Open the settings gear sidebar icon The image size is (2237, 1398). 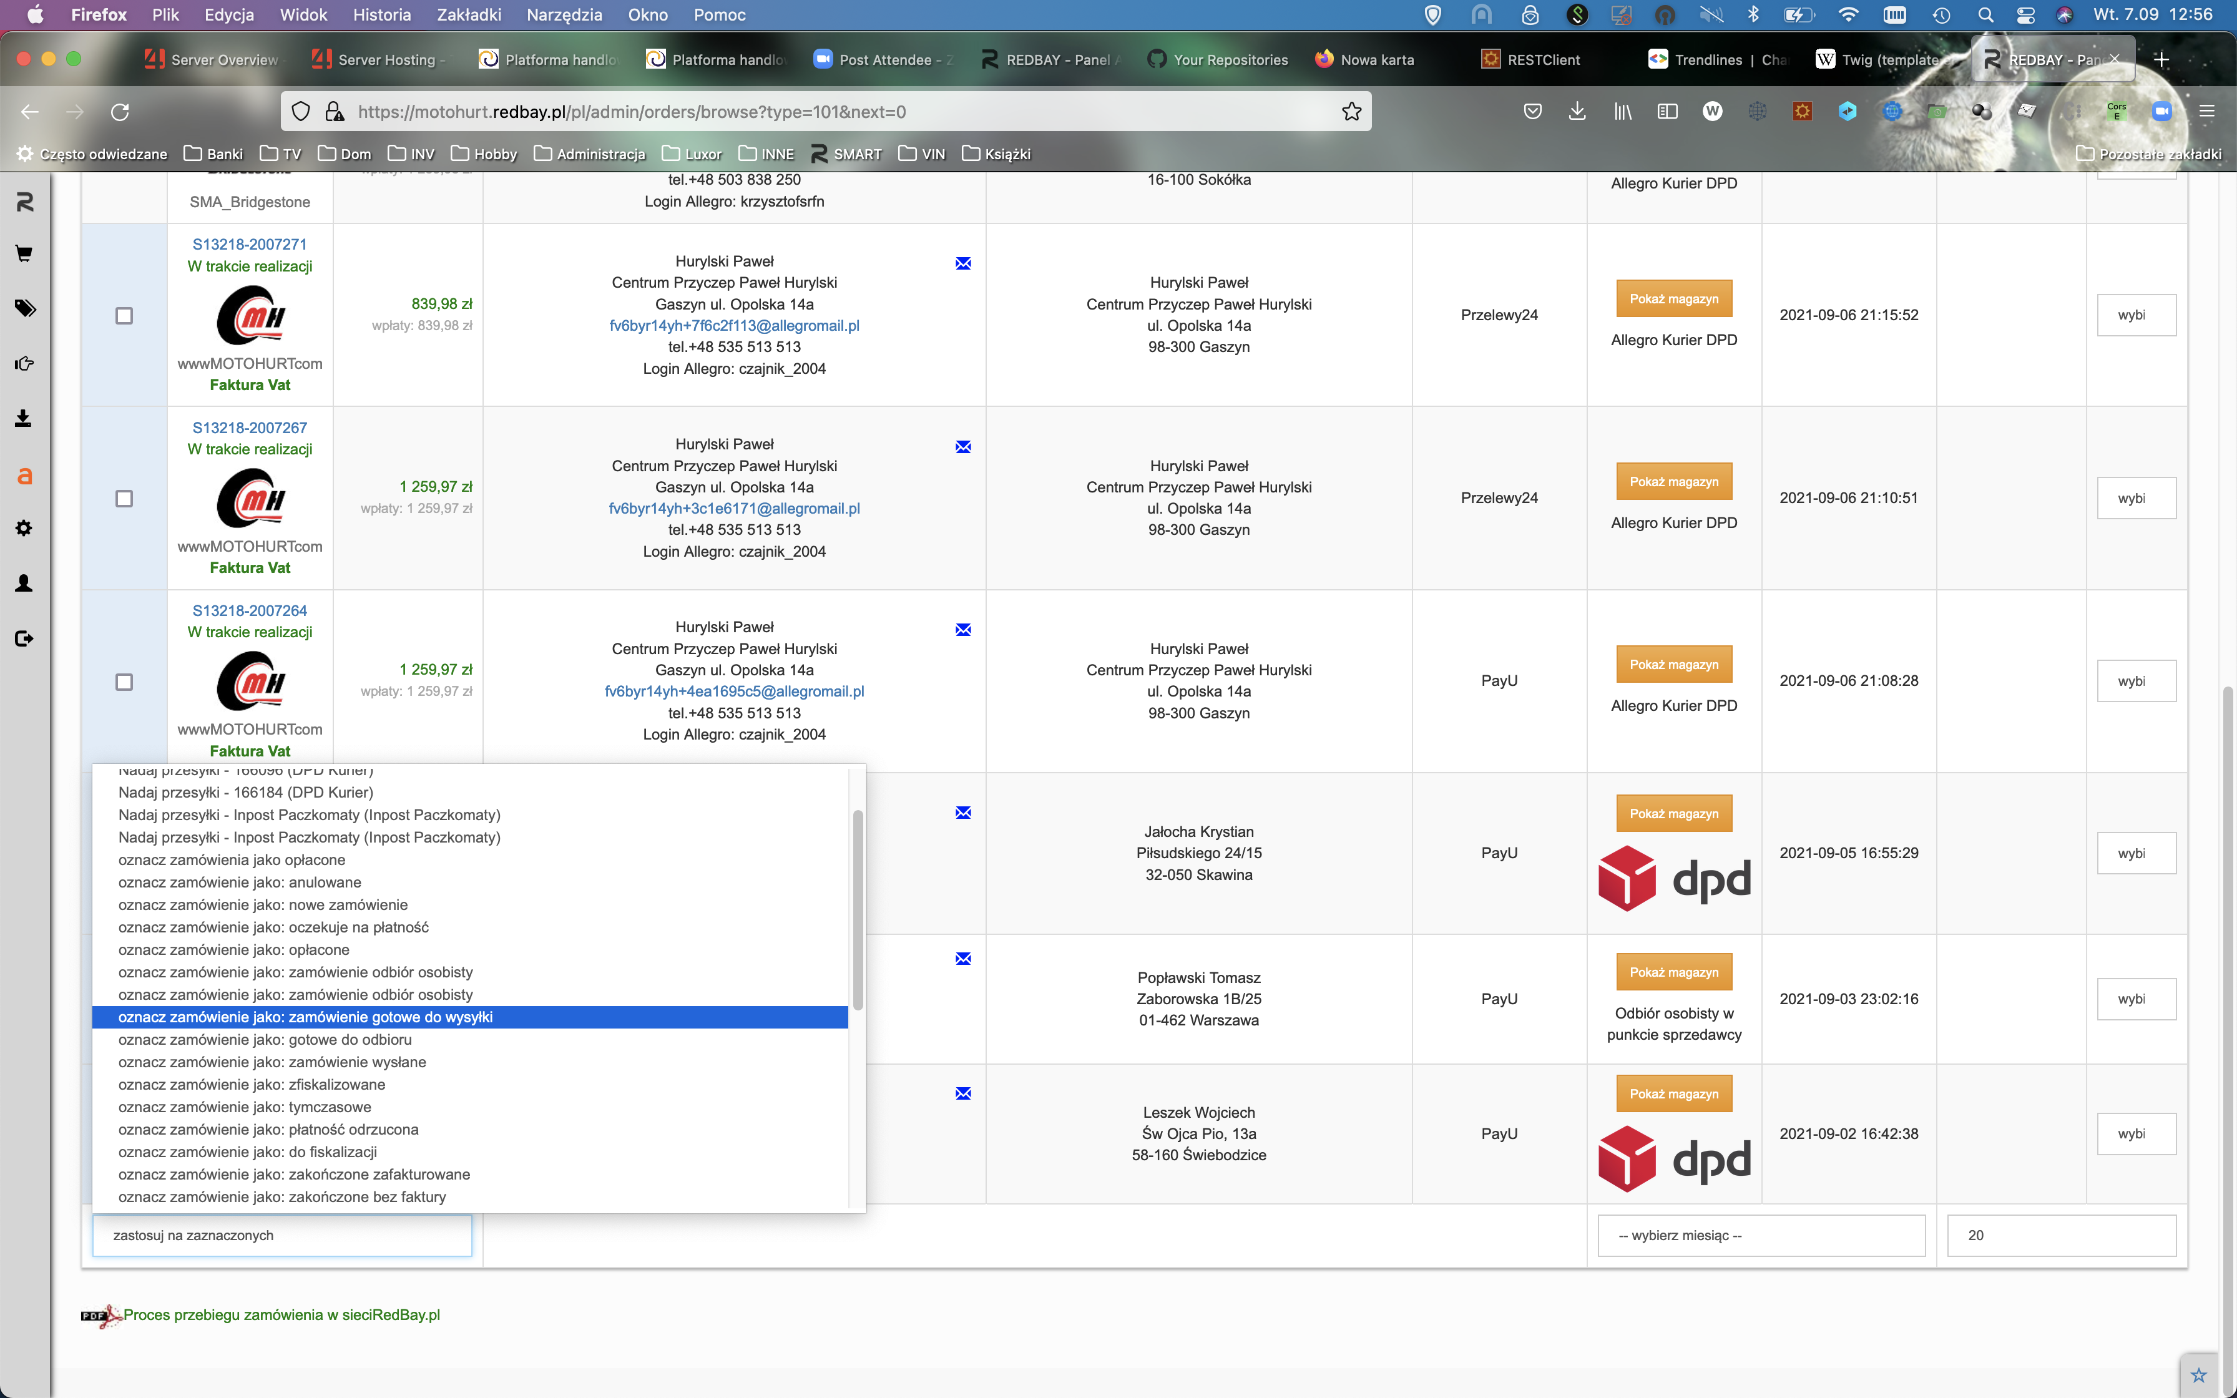tap(24, 528)
